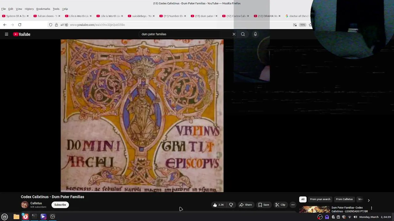Close the 'System Of A Do' tab
The width and height of the screenshot is (394, 221).
[27, 16]
